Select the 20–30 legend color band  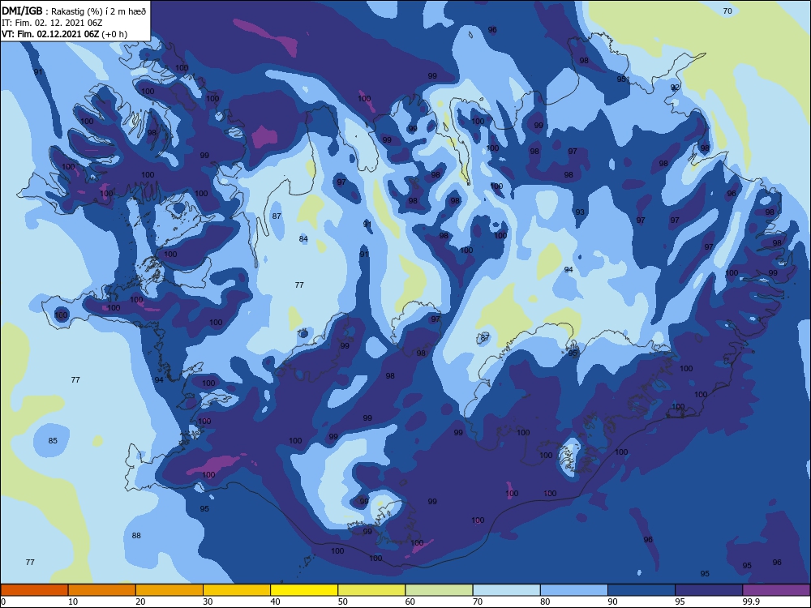169,590
